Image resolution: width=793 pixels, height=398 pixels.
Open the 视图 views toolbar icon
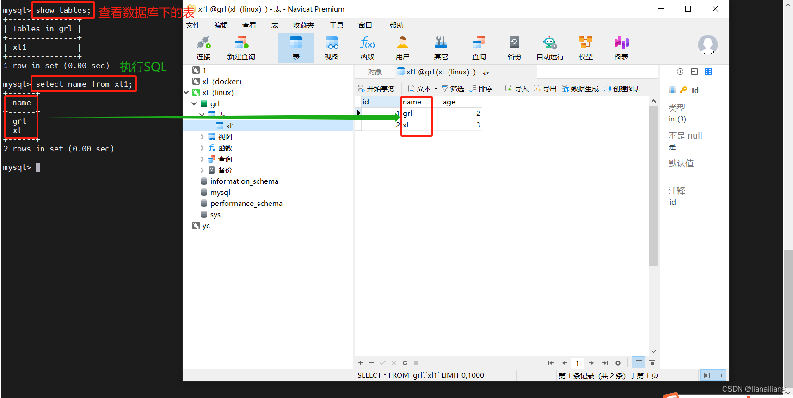point(331,48)
